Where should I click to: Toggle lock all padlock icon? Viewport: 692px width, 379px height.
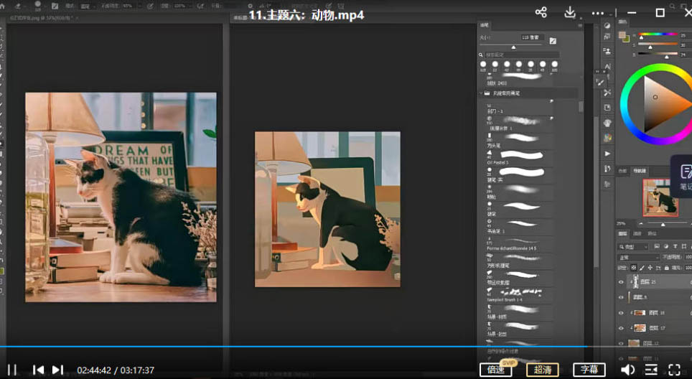click(x=666, y=267)
